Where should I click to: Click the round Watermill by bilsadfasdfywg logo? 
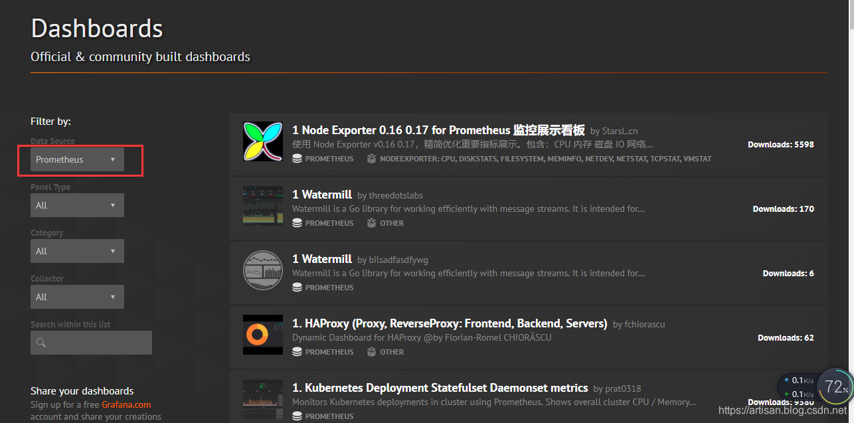coord(263,270)
